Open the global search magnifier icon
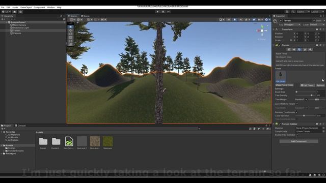Screen dimensions: 326x183 click(x=293, y=12)
